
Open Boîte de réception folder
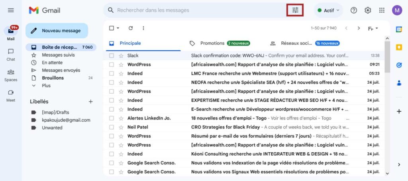(61, 47)
